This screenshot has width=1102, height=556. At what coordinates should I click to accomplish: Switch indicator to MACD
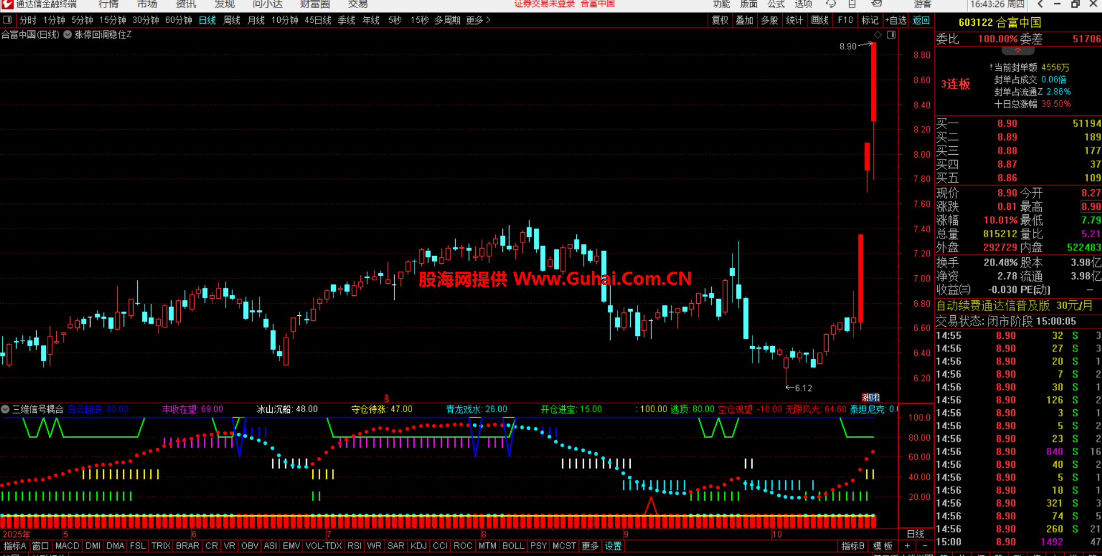tap(67, 546)
